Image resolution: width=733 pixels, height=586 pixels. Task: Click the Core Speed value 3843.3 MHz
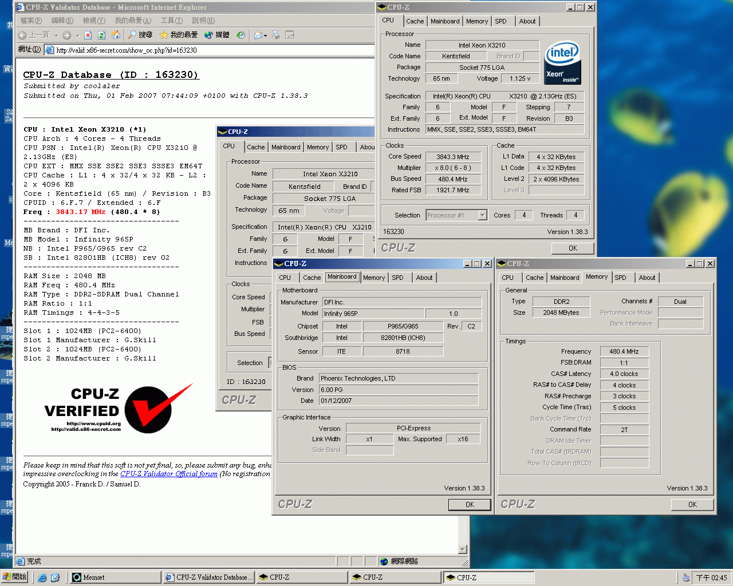coord(452,157)
